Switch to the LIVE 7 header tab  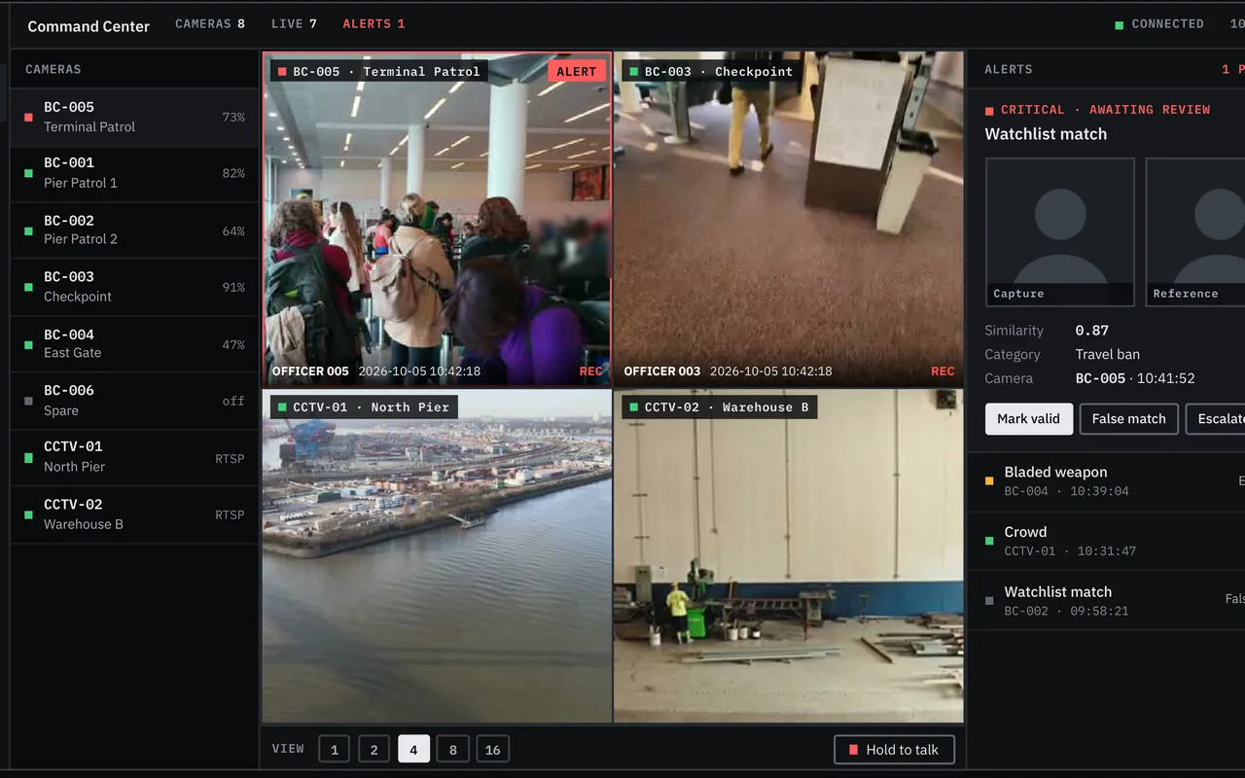click(294, 24)
